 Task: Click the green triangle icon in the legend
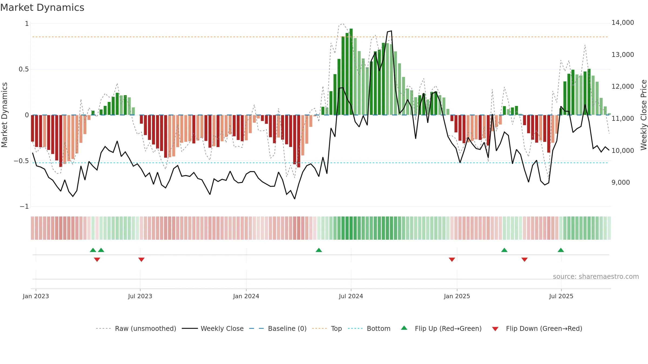click(x=404, y=328)
